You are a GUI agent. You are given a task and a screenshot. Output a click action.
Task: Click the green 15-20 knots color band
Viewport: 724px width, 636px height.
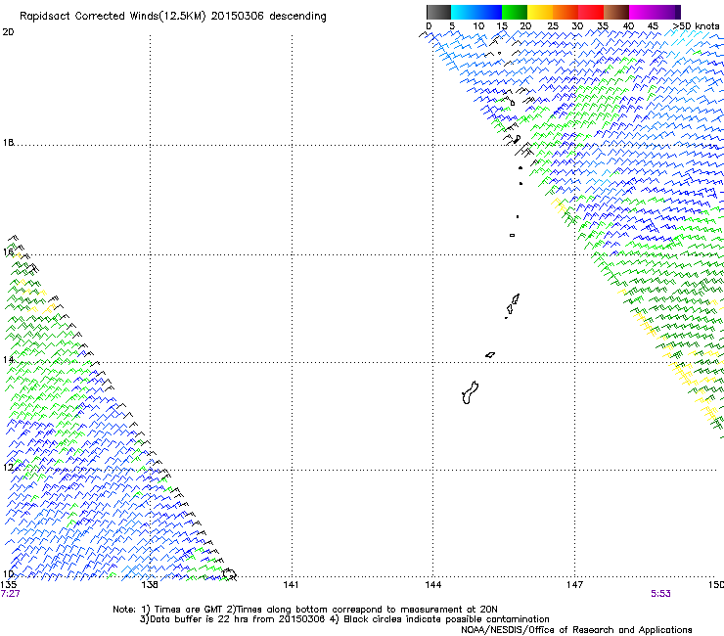click(x=515, y=12)
